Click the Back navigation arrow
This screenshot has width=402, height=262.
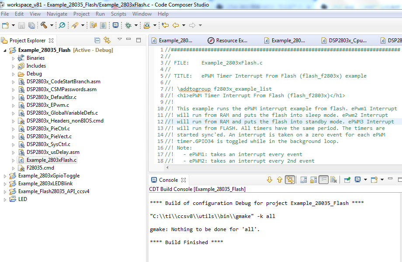point(176,25)
